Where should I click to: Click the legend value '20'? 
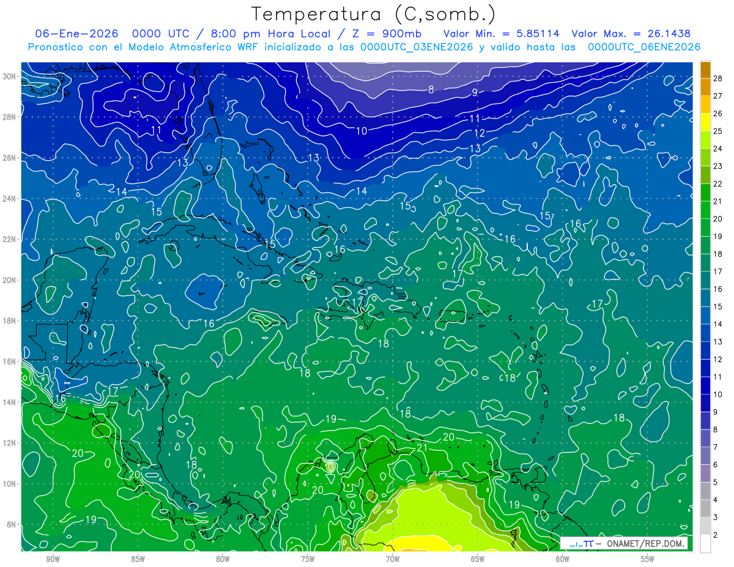718,218
